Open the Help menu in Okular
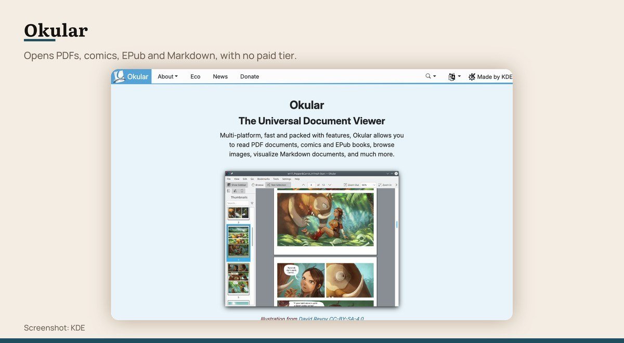Image resolution: width=624 pixels, height=343 pixels. click(x=297, y=179)
